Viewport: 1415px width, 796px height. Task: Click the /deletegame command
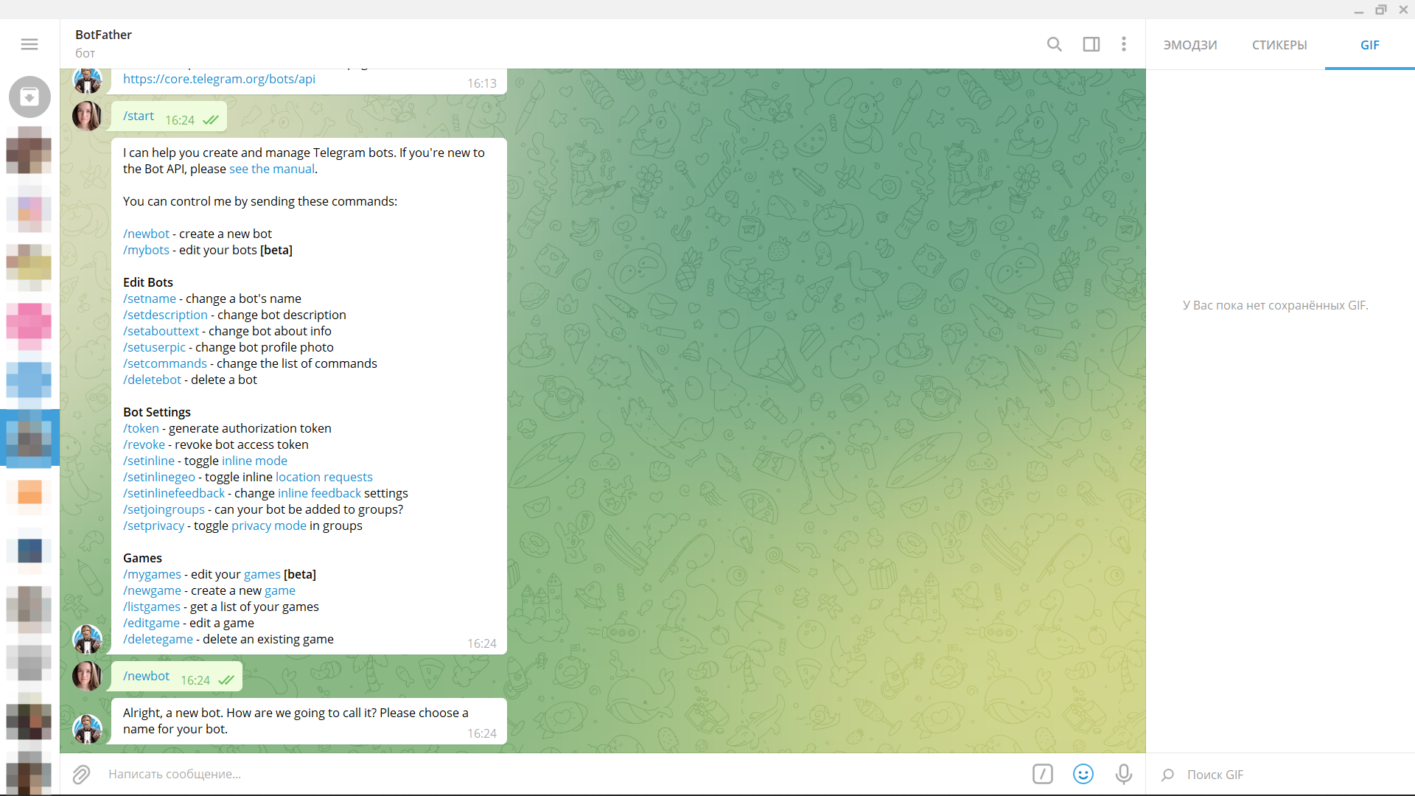[158, 639]
